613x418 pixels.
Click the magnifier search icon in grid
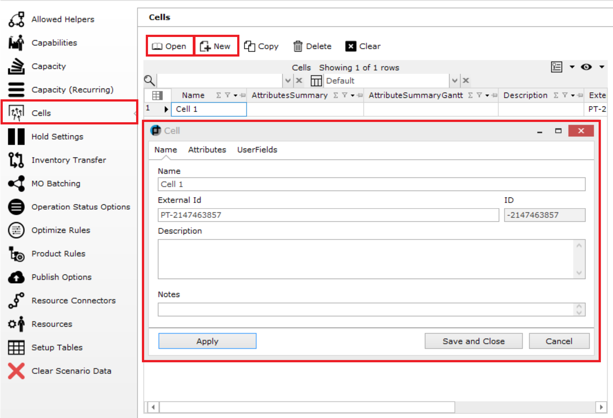click(149, 81)
